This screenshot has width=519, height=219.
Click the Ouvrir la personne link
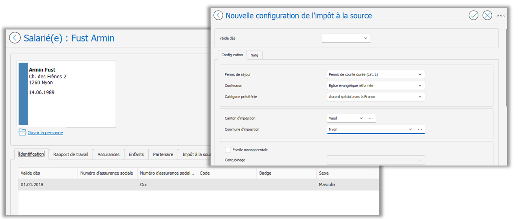click(45, 133)
